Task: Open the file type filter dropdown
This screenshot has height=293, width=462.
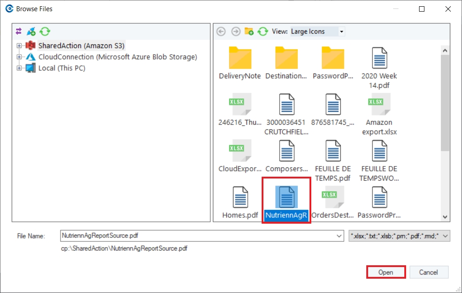Action: [399, 236]
